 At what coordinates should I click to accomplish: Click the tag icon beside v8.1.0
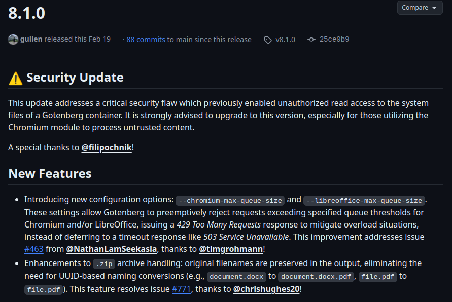268,40
